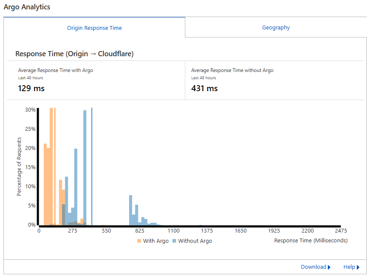Toggle the Without Argo legend swatch
This screenshot has width=371, height=276.
[174, 241]
